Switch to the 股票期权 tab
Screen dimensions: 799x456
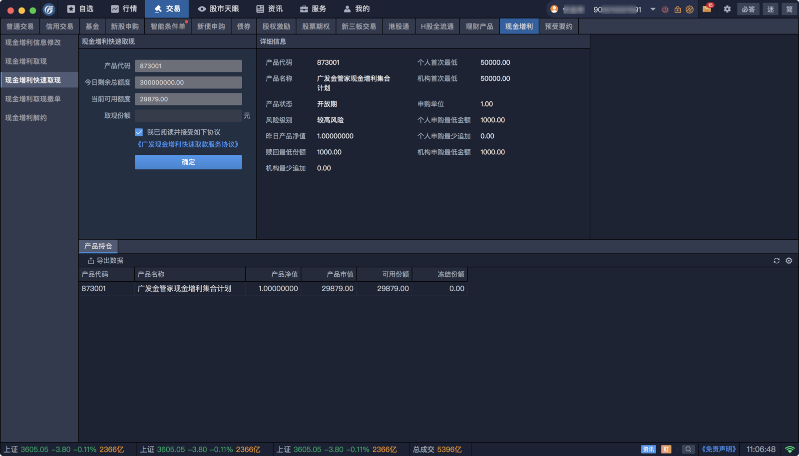316,26
